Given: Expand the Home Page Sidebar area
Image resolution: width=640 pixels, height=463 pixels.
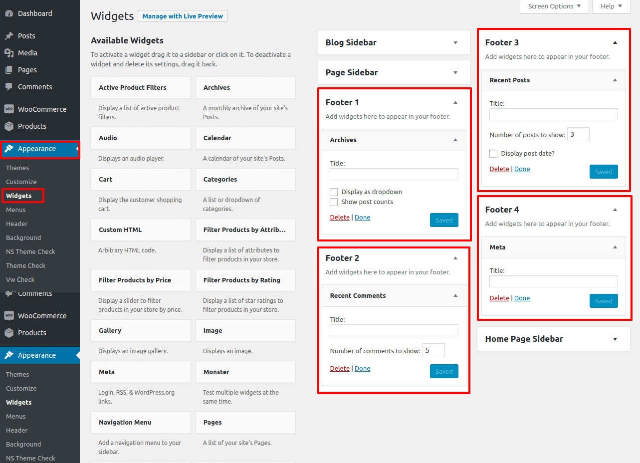Looking at the screenshot, I should (x=615, y=339).
